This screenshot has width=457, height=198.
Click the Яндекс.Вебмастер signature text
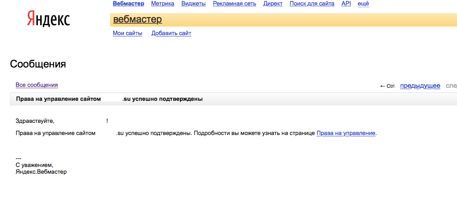point(41,172)
